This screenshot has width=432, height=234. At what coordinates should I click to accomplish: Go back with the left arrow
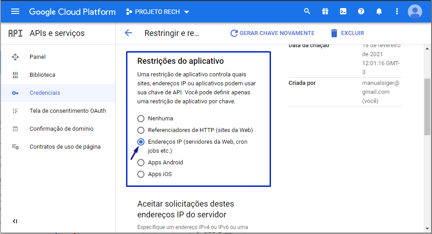tap(128, 33)
